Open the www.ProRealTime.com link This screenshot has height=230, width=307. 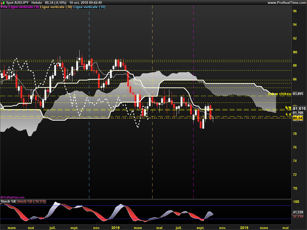[x=287, y=3]
